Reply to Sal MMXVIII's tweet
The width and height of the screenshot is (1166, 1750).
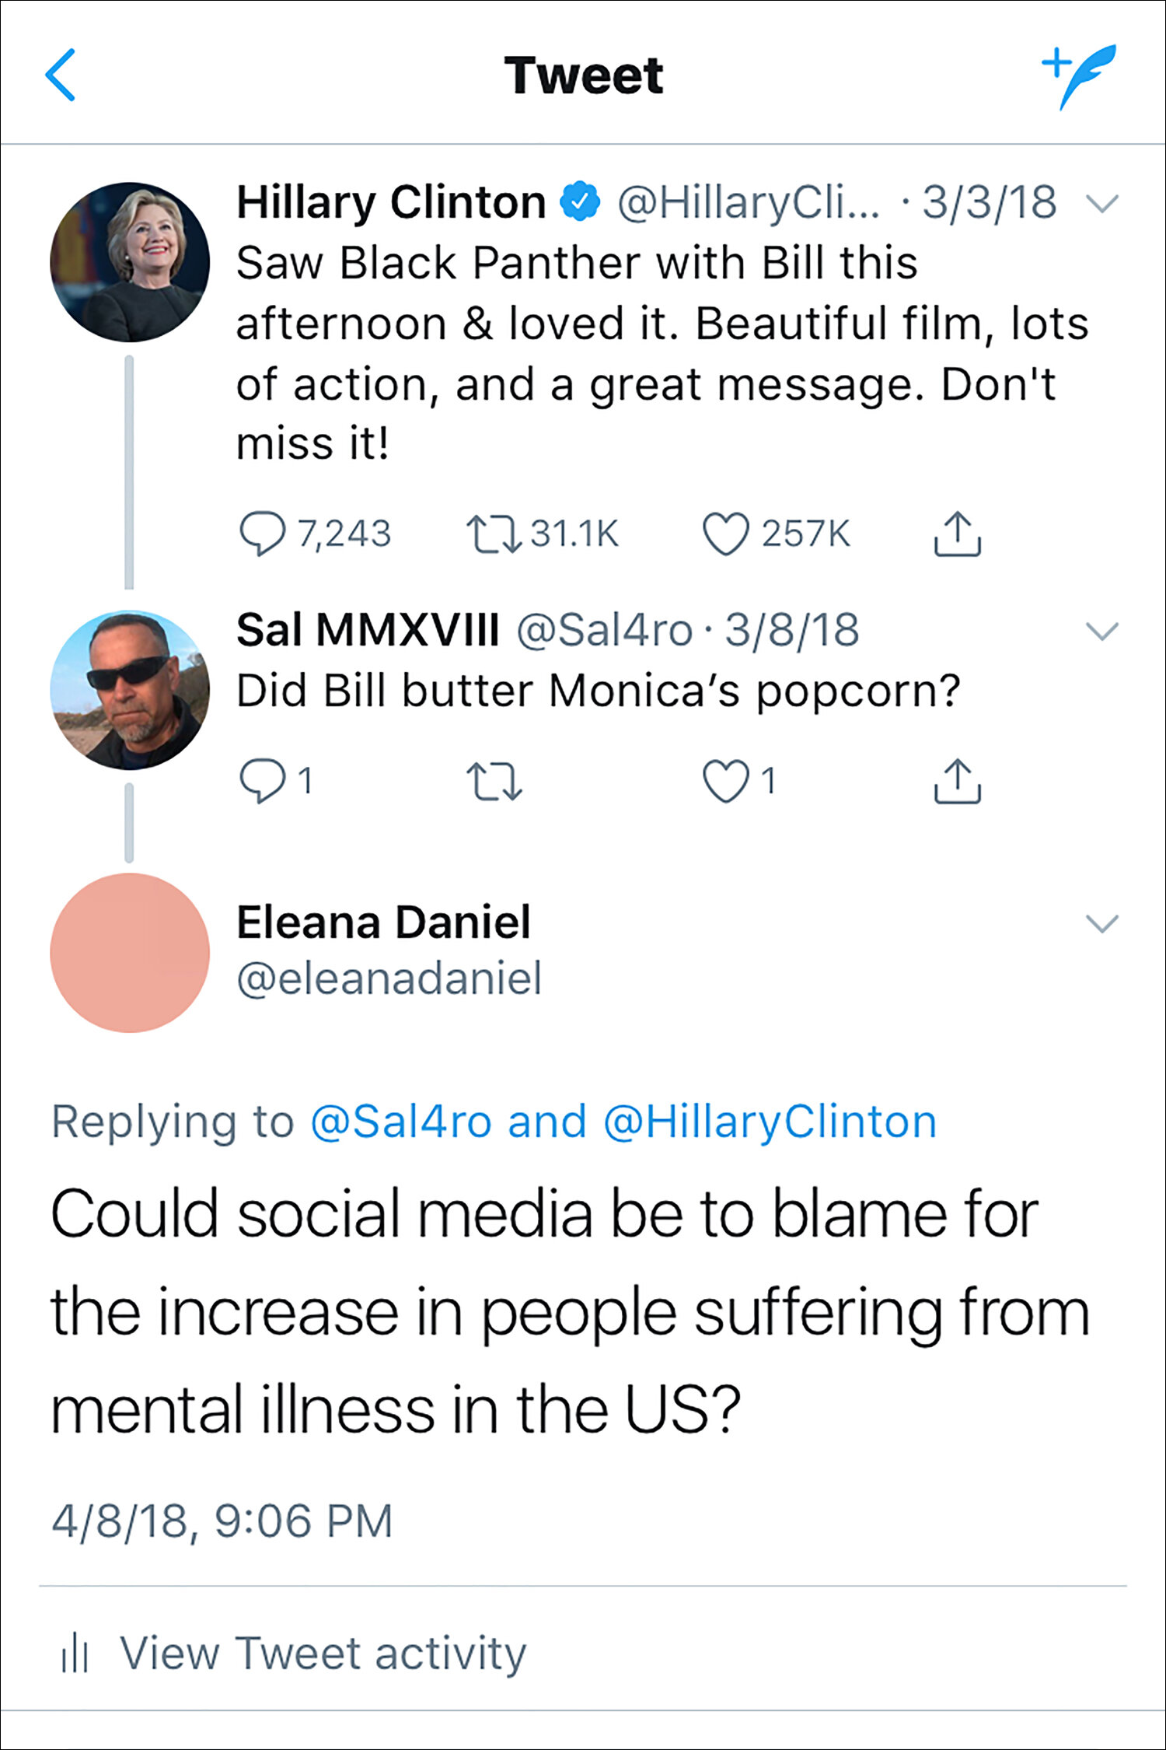click(262, 781)
